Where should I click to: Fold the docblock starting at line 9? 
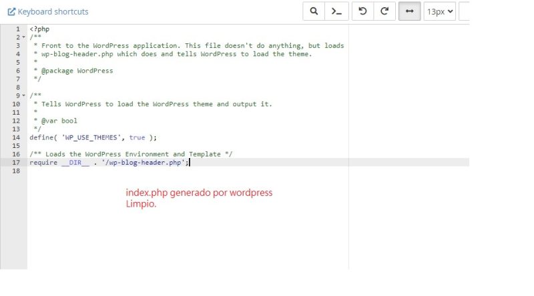click(x=23, y=96)
